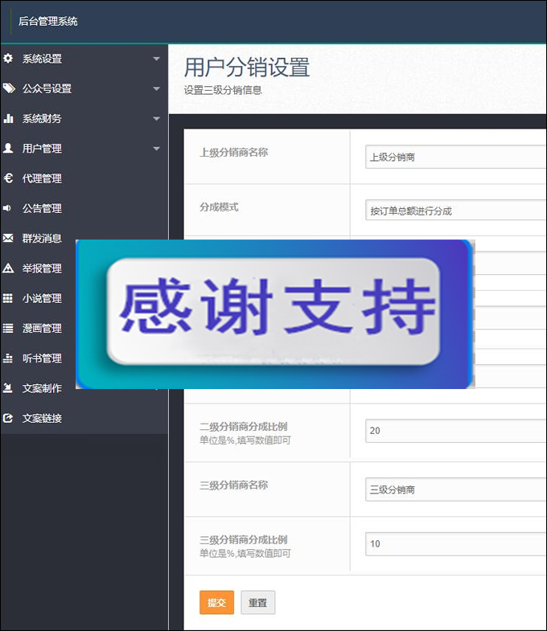The width and height of the screenshot is (547, 631).
Task: Click the bar chart icon beside 系统财务
Action: pyautogui.click(x=8, y=118)
